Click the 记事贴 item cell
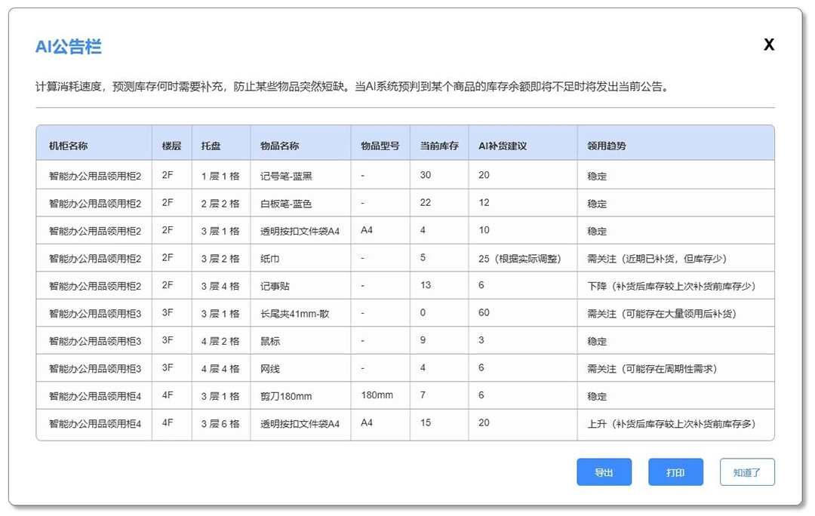The image size is (815, 516). point(274,287)
